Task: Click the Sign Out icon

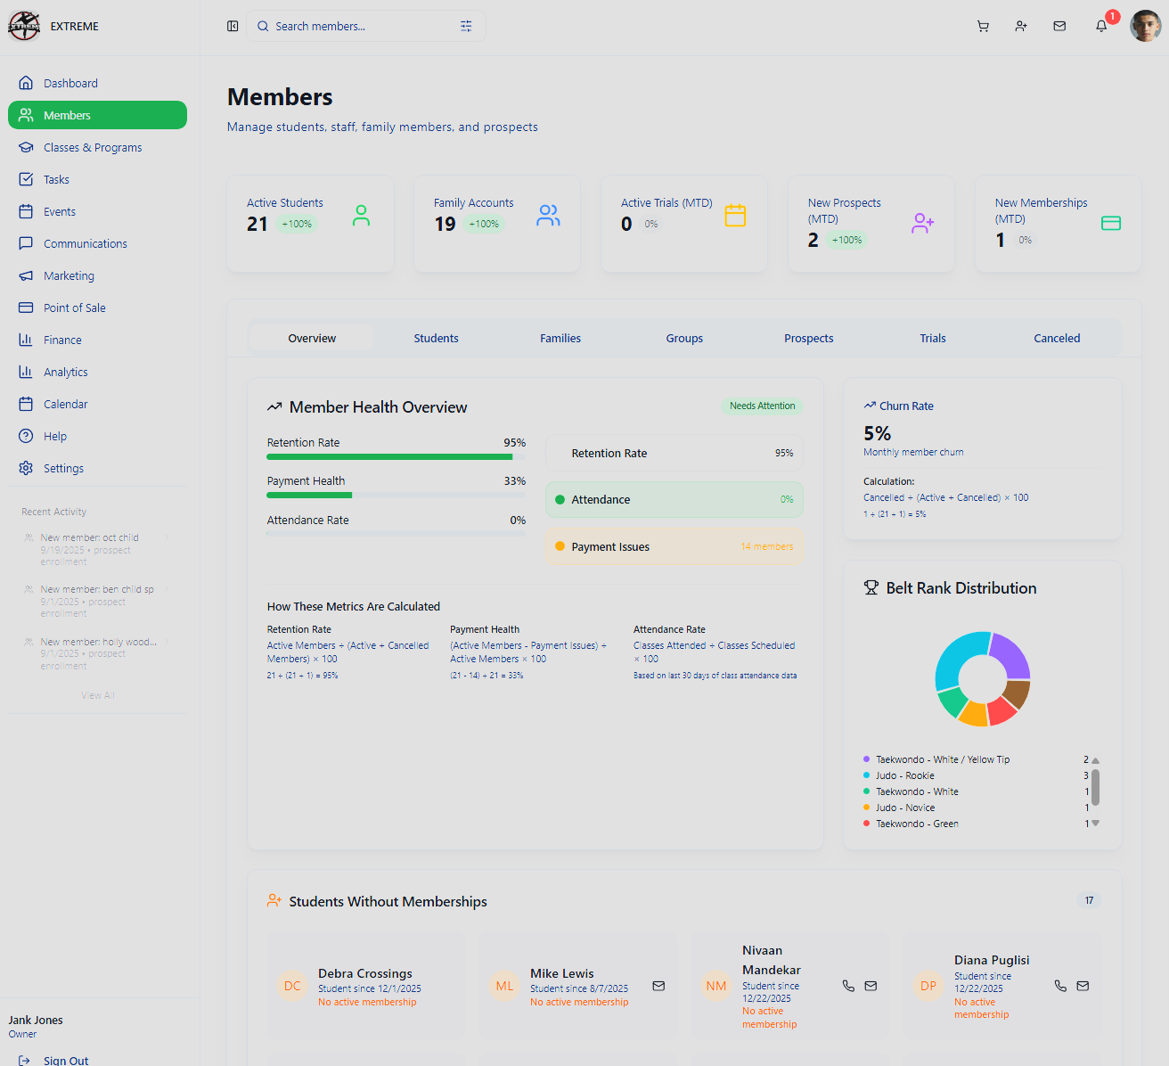Action: (x=25, y=1060)
